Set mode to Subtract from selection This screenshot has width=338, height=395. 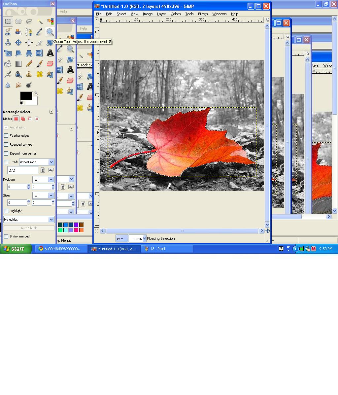(x=30, y=119)
